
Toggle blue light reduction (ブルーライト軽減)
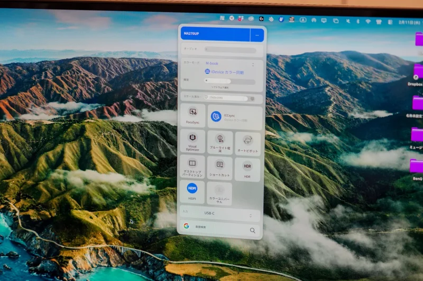(220, 141)
